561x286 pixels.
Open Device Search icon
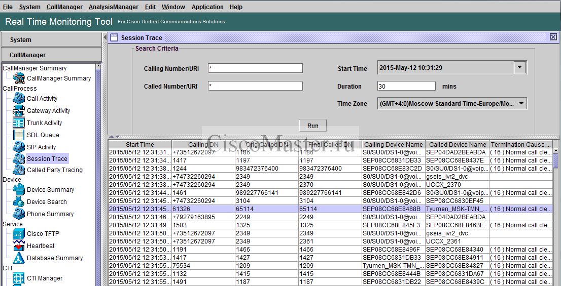(x=19, y=202)
